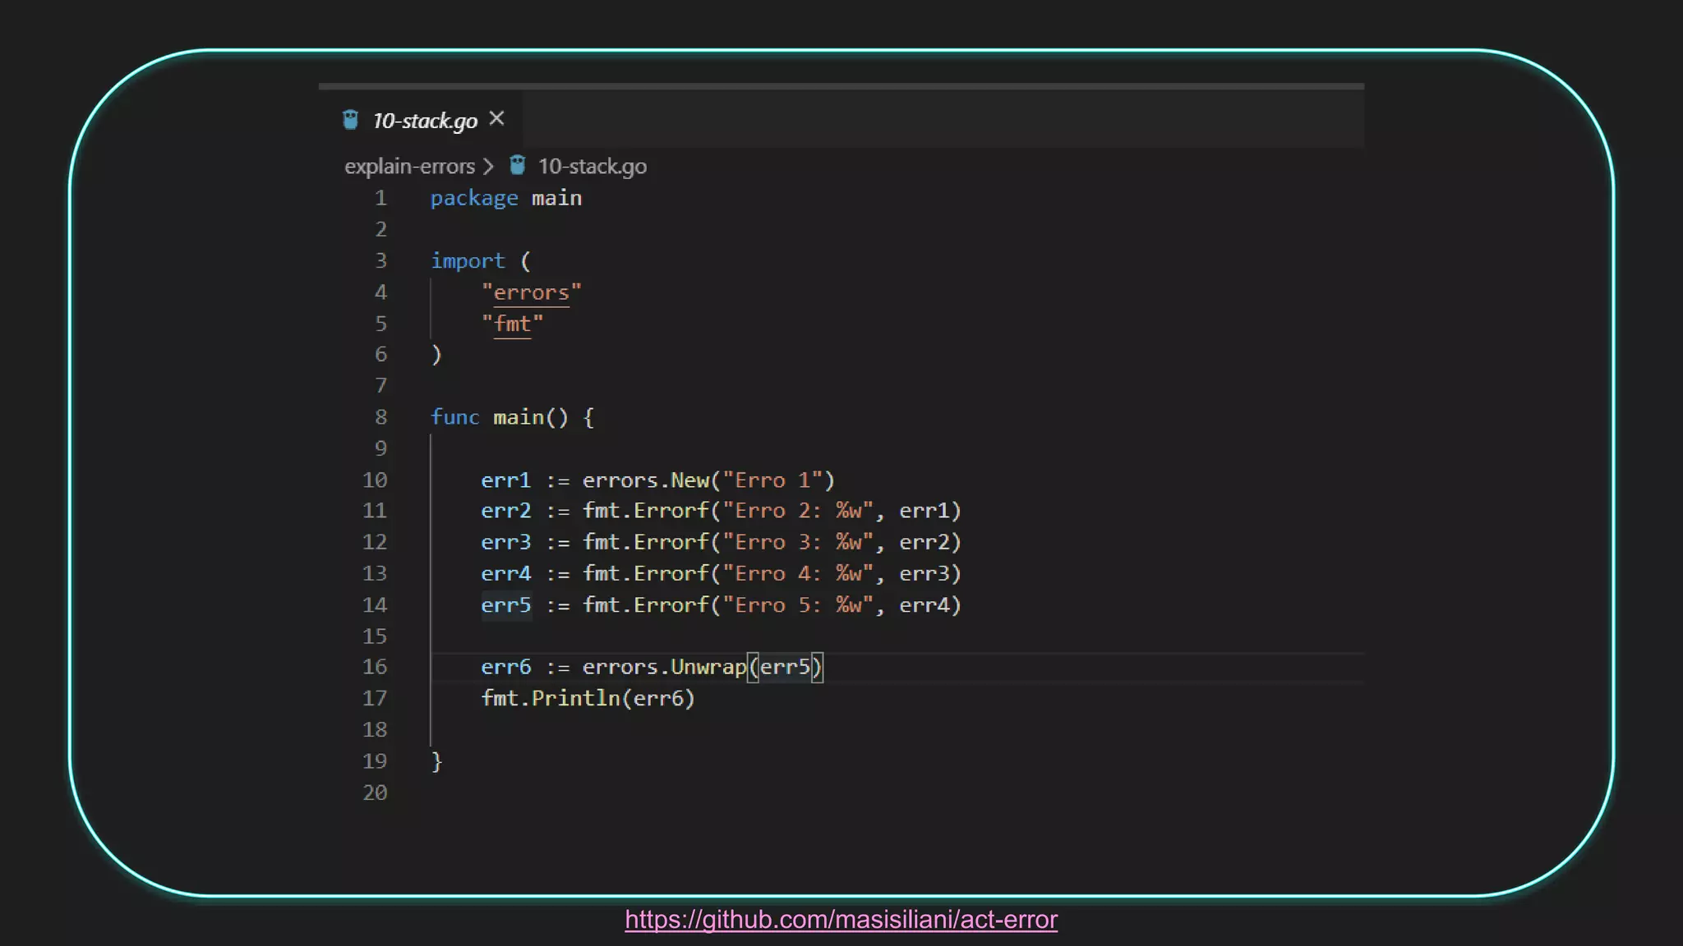Open the github.com/masisiliani/act-error link
The width and height of the screenshot is (1683, 946).
841,919
